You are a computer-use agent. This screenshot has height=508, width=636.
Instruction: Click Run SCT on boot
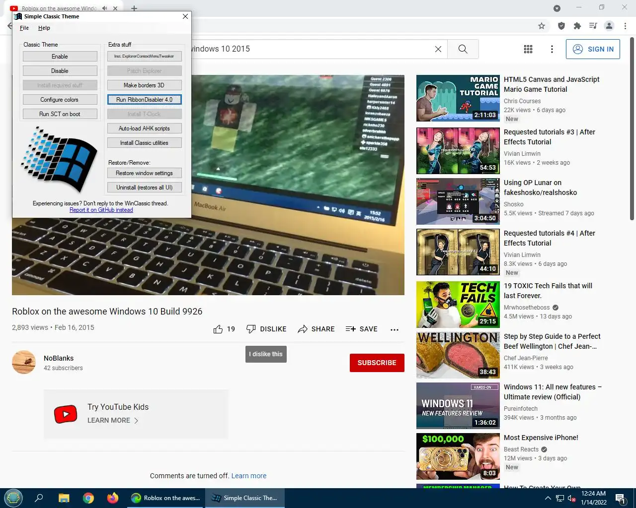tap(60, 114)
